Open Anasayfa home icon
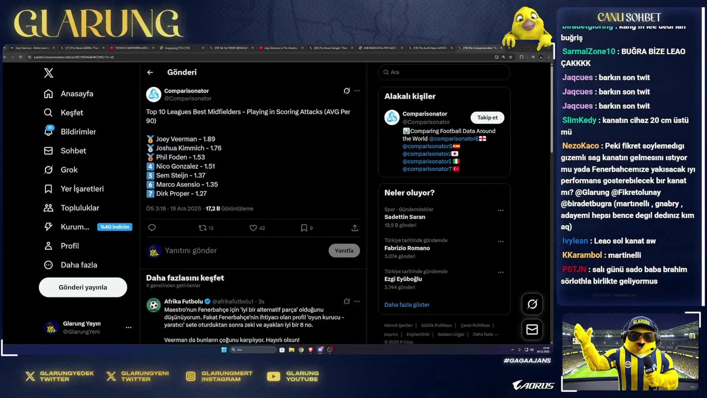This screenshot has width=707, height=398. coord(49,94)
